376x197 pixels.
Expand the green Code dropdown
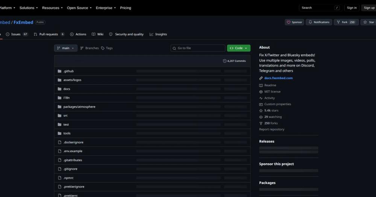click(239, 48)
